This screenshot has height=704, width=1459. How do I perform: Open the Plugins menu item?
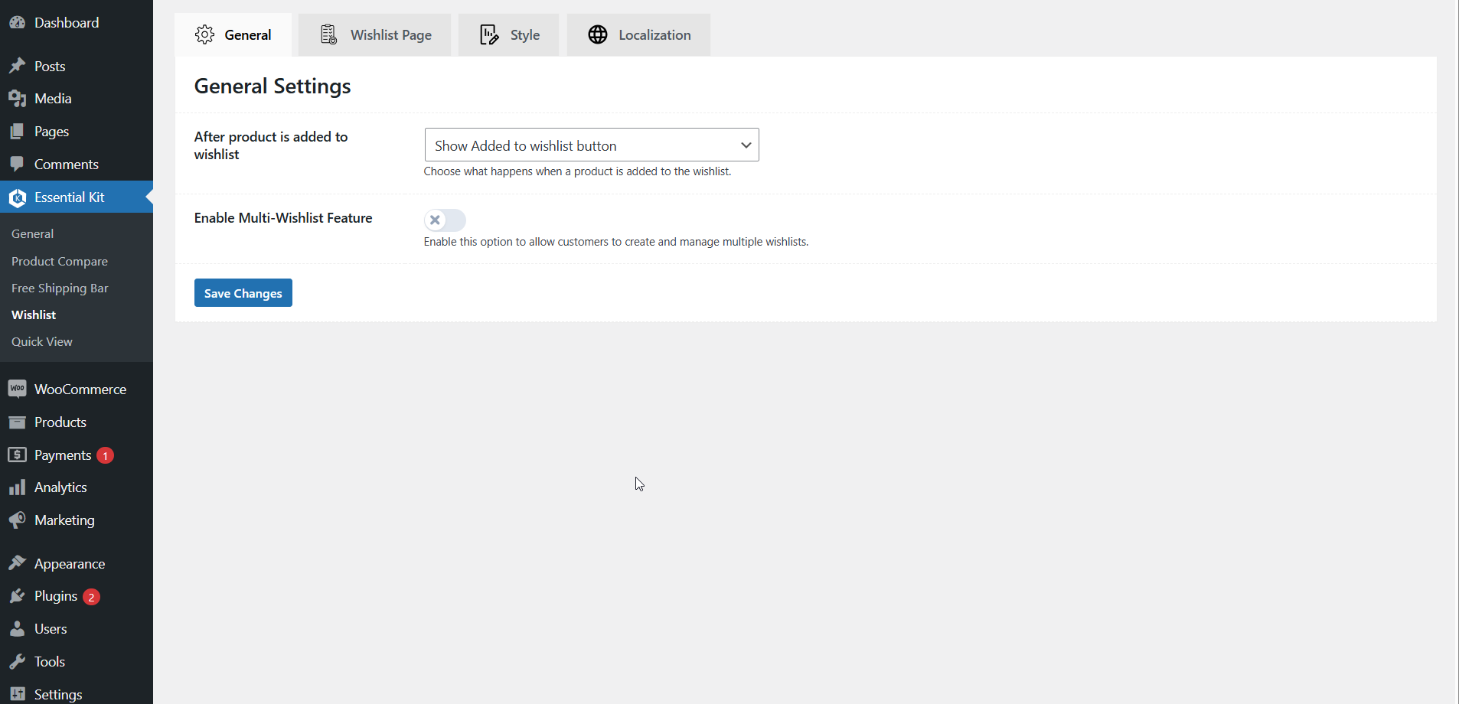pos(56,596)
